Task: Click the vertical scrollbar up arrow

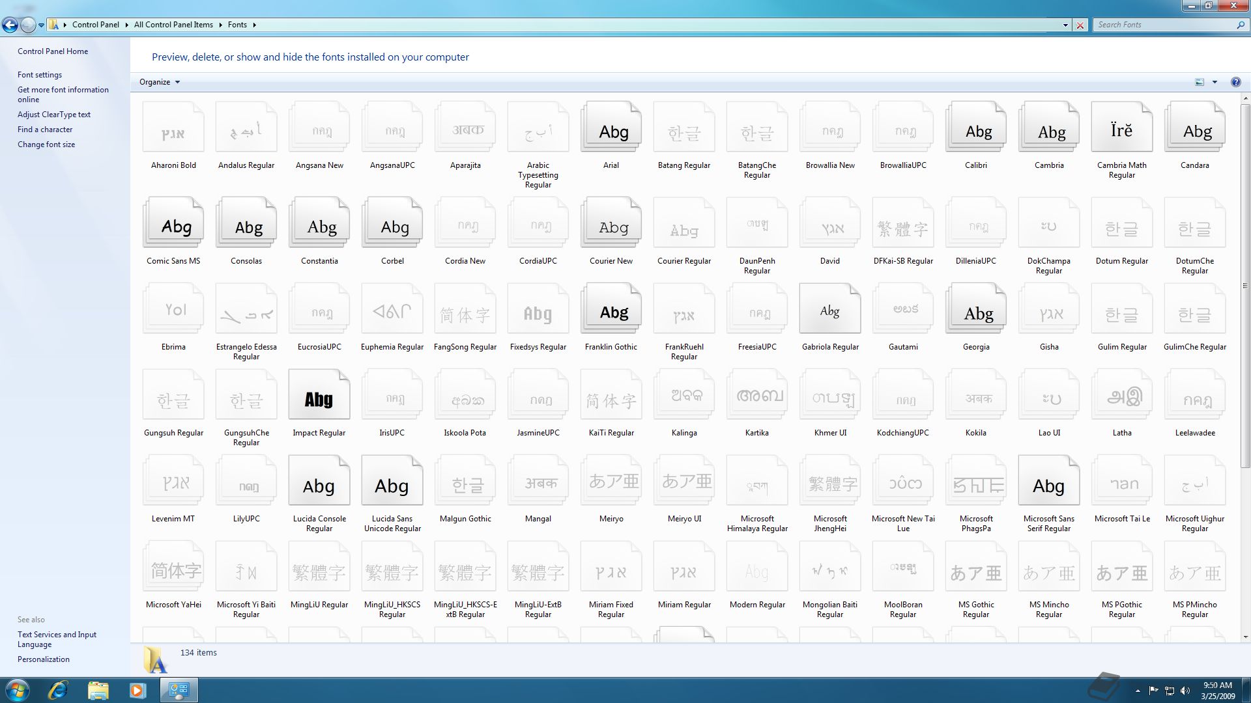Action: pyautogui.click(x=1245, y=98)
